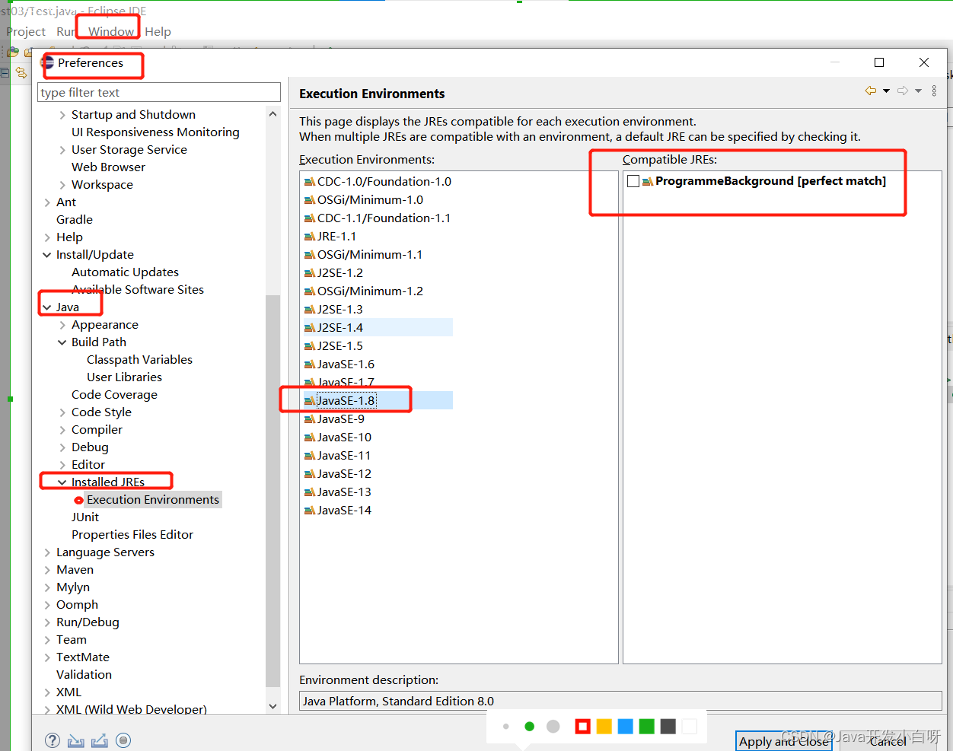Collapse the Install/Update node
This screenshot has height=751, width=953.
coord(47,255)
